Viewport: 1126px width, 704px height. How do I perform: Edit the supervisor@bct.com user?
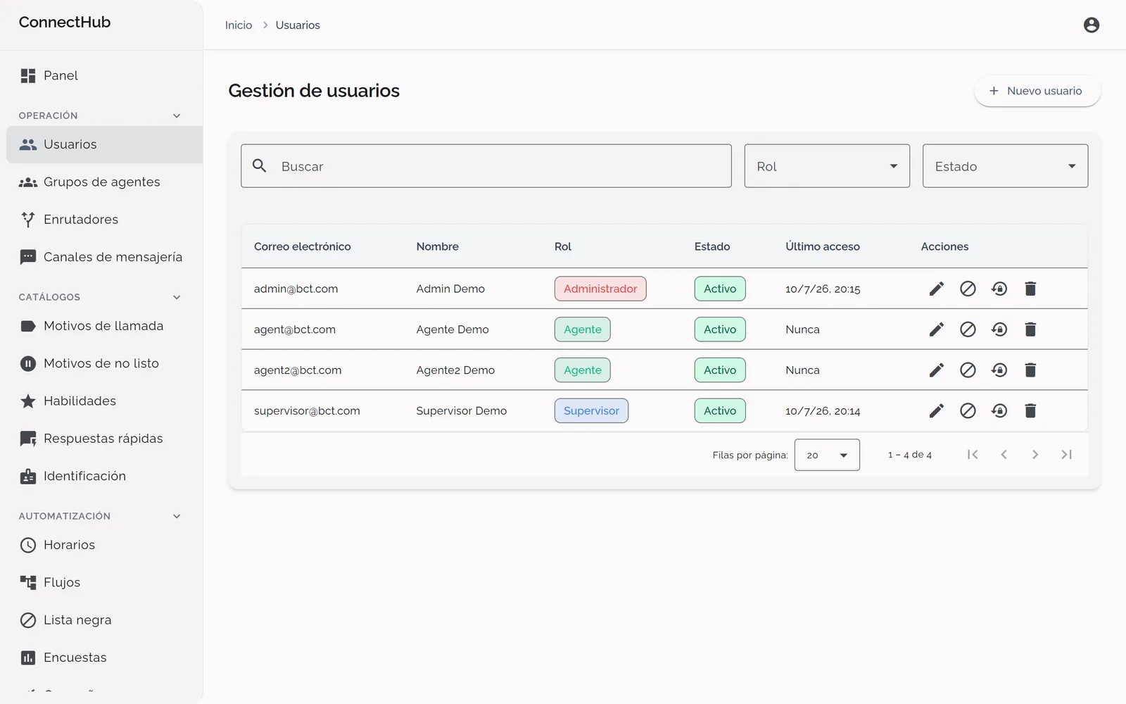click(x=936, y=411)
